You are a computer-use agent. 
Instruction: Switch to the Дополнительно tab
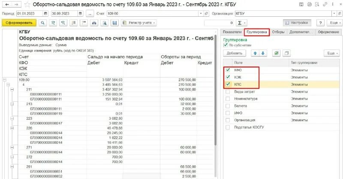[x=301, y=32]
